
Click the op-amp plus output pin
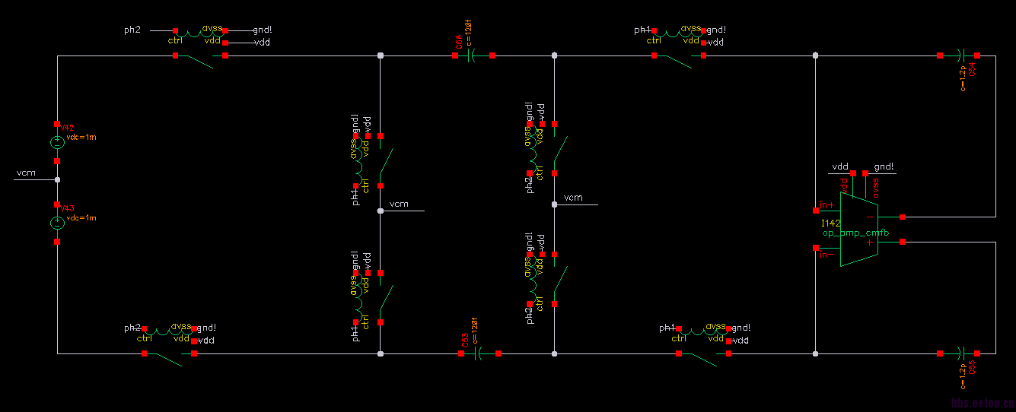pyautogui.click(x=902, y=242)
